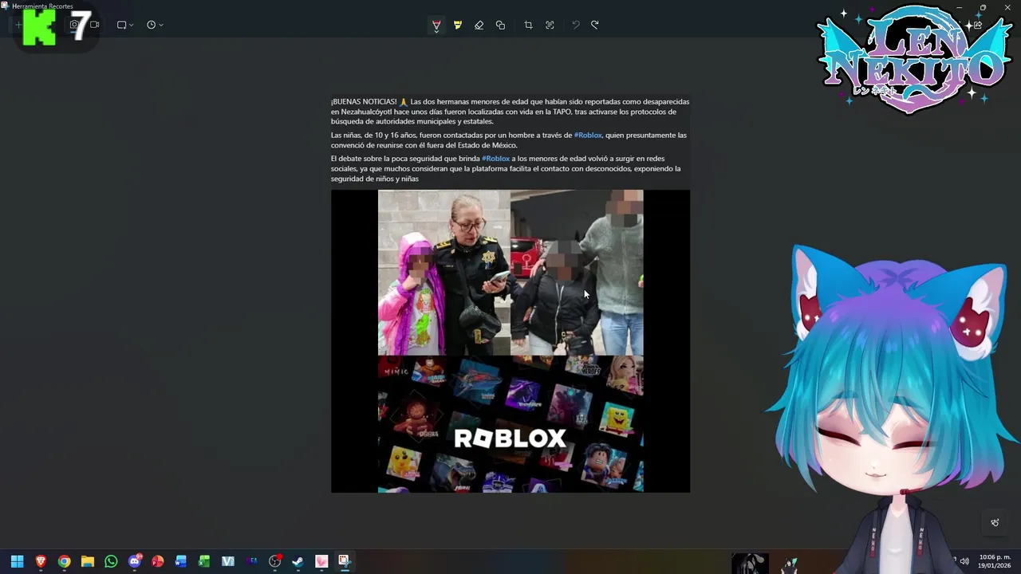Image resolution: width=1021 pixels, height=574 pixels.
Task: Click the second #Roblox hashtag after 'brinda'
Action: point(495,159)
